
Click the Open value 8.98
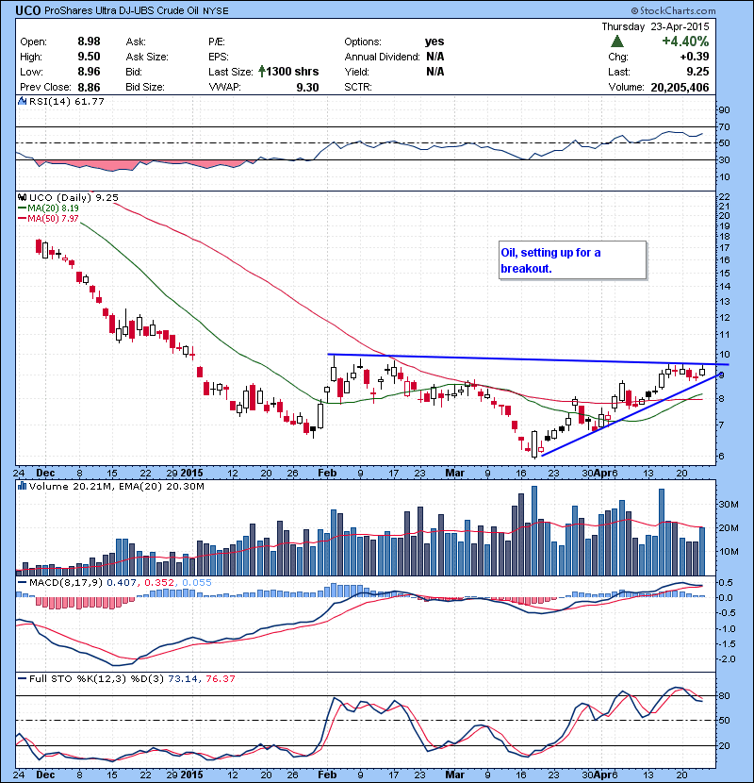tap(89, 42)
